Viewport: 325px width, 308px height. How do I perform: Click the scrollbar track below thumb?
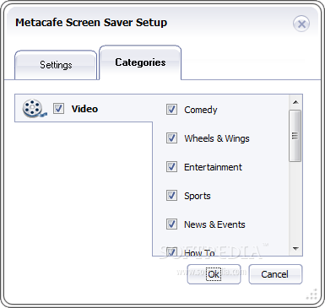295,202
